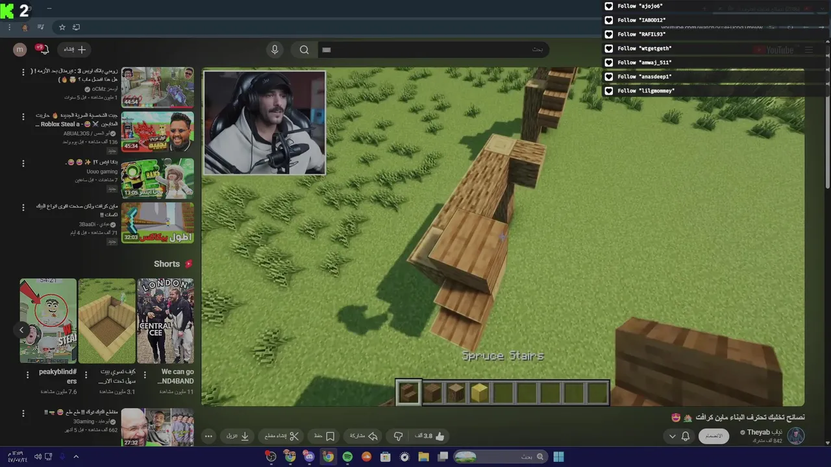Open the wooden house building short
The height and width of the screenshot is (467, 831).
click(106, 320)
